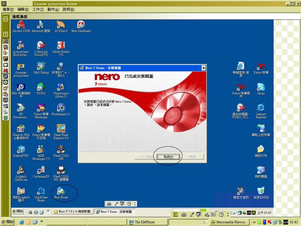Select the Internet Explorer desktop icon
This screenshot has height=226, width=301.
pos(261,111)
